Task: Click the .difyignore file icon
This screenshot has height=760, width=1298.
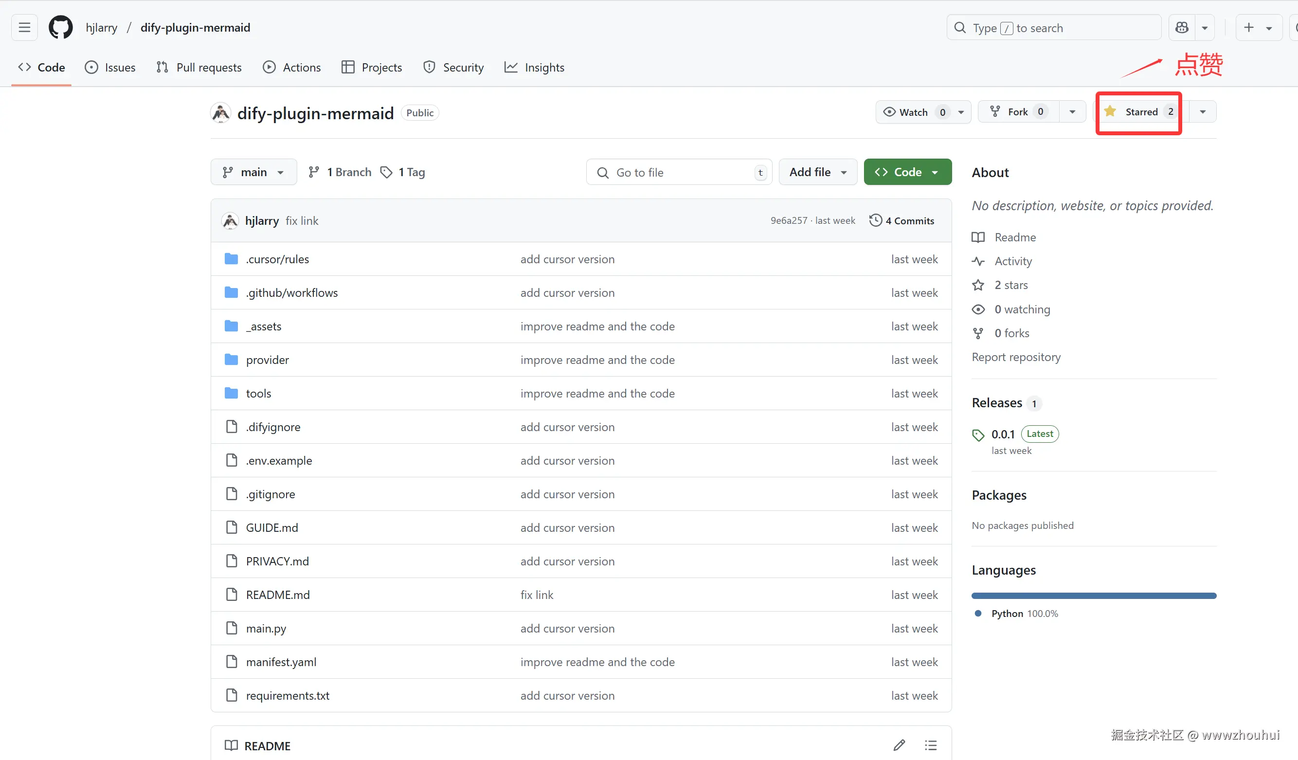Action: pos(232,427)
